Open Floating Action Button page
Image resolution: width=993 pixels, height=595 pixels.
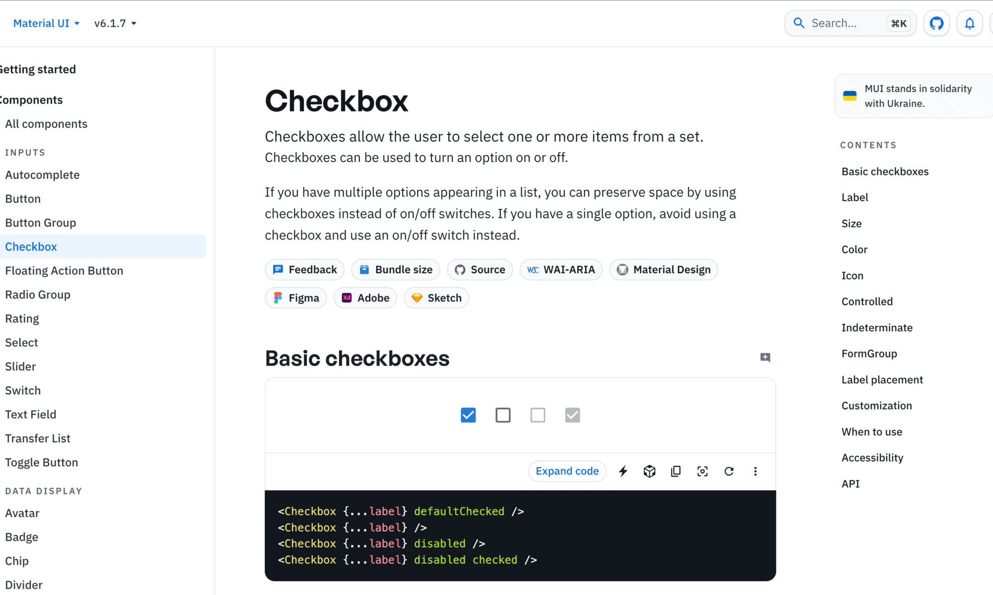coord(64,271)
